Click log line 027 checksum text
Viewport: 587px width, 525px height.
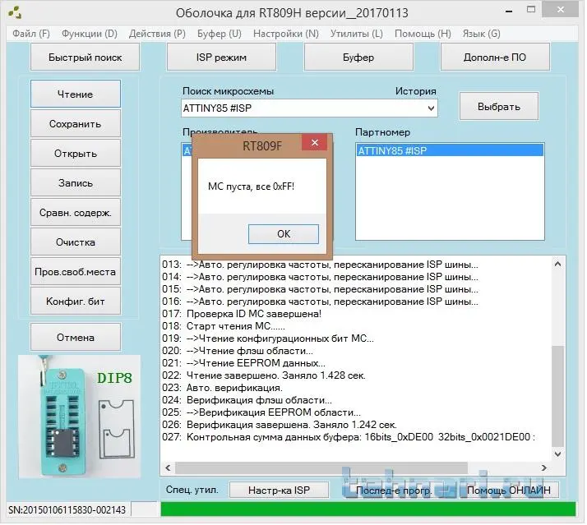coord(349,437)
